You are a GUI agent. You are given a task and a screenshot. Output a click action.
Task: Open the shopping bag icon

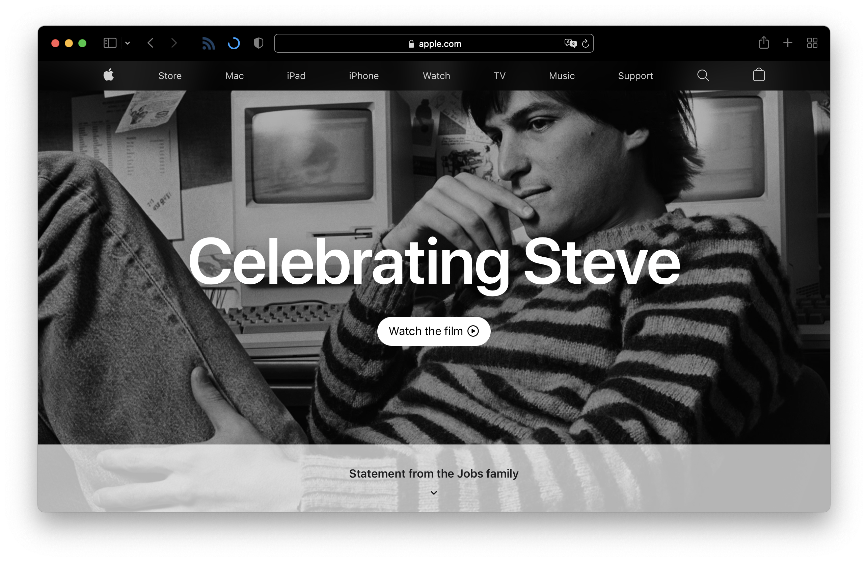759,75
